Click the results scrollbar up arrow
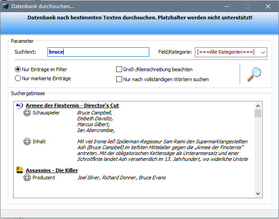279x219 pixels. pos(258,106)
